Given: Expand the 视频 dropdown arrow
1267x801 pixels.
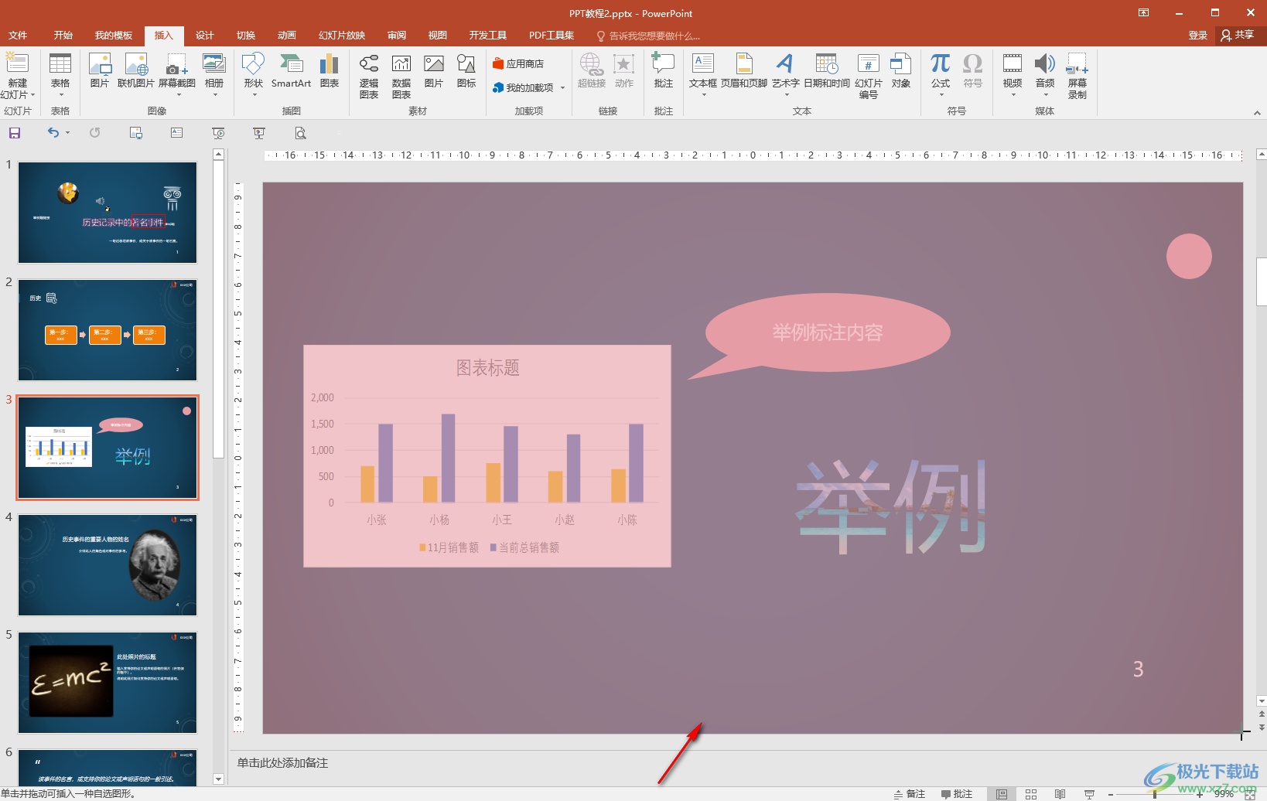Looking at the screenshot, I should (x=1013, y=95).
